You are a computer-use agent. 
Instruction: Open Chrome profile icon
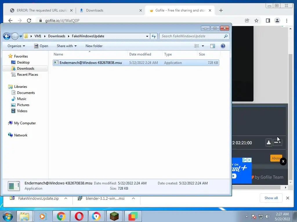pos(277,21)
